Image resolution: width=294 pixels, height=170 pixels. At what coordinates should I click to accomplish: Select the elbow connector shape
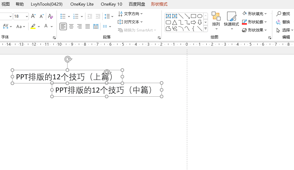[181, 23]
